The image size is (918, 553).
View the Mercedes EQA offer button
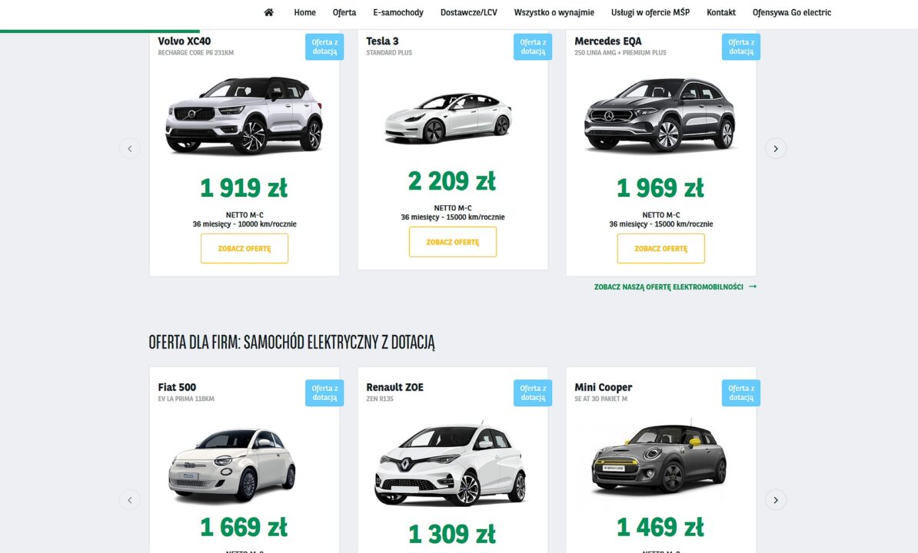pyautogui.click(x=661, y=248)
